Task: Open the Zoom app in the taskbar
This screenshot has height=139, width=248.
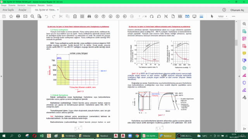Action: 130,136
